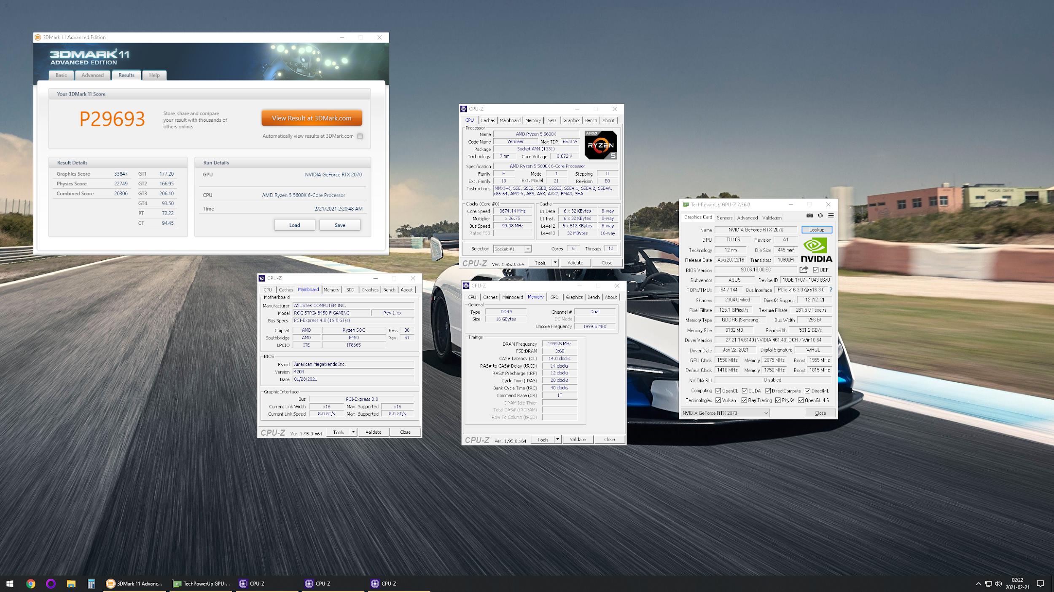This screenshot has width=1054, height=592.
Task: Click Load button in 3DMark Run Details
Action: pyautogui.click(x=295, y=225)
